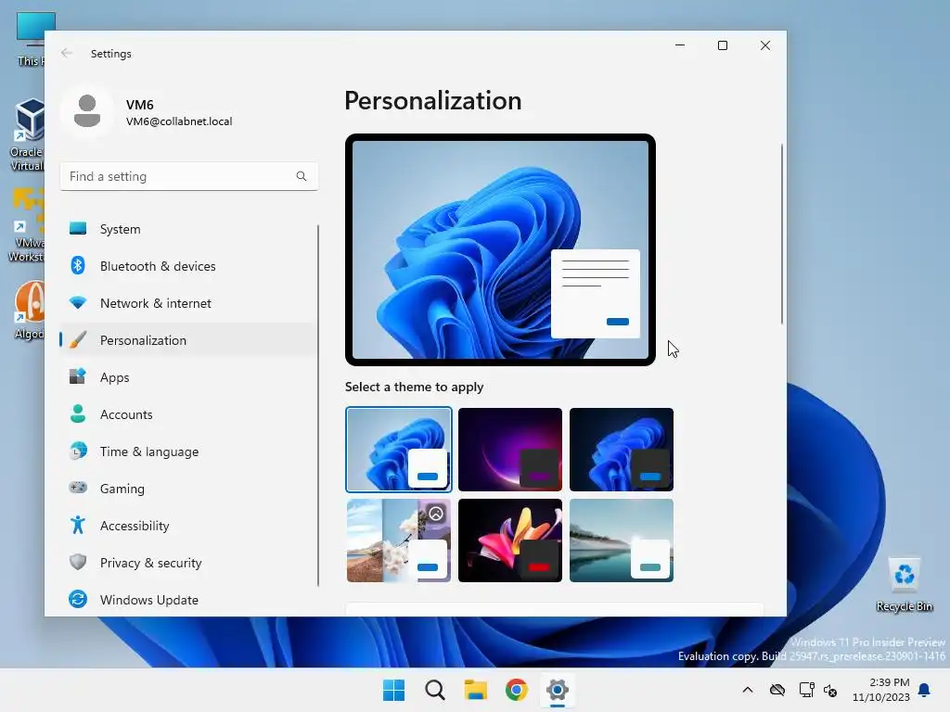
Task: Click the Time & language clock icon
Action: [x=78, y=451]
